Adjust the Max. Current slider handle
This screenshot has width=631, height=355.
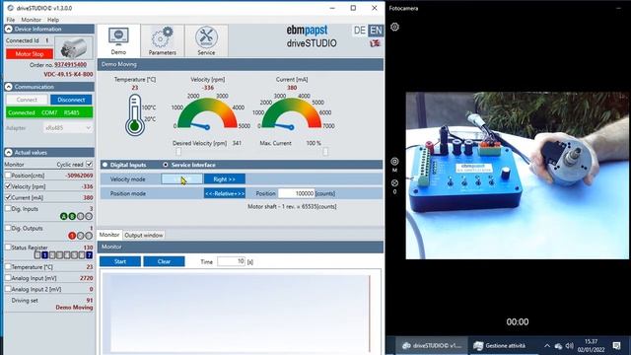click(x=325, y=152)
